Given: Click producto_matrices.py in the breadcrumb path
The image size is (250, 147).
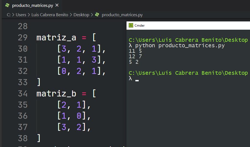Looking at the screenshot, I should (122, 15).
